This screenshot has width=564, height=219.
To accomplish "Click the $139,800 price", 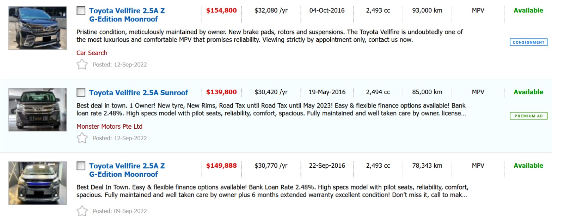I will click(x=221, y=92).
